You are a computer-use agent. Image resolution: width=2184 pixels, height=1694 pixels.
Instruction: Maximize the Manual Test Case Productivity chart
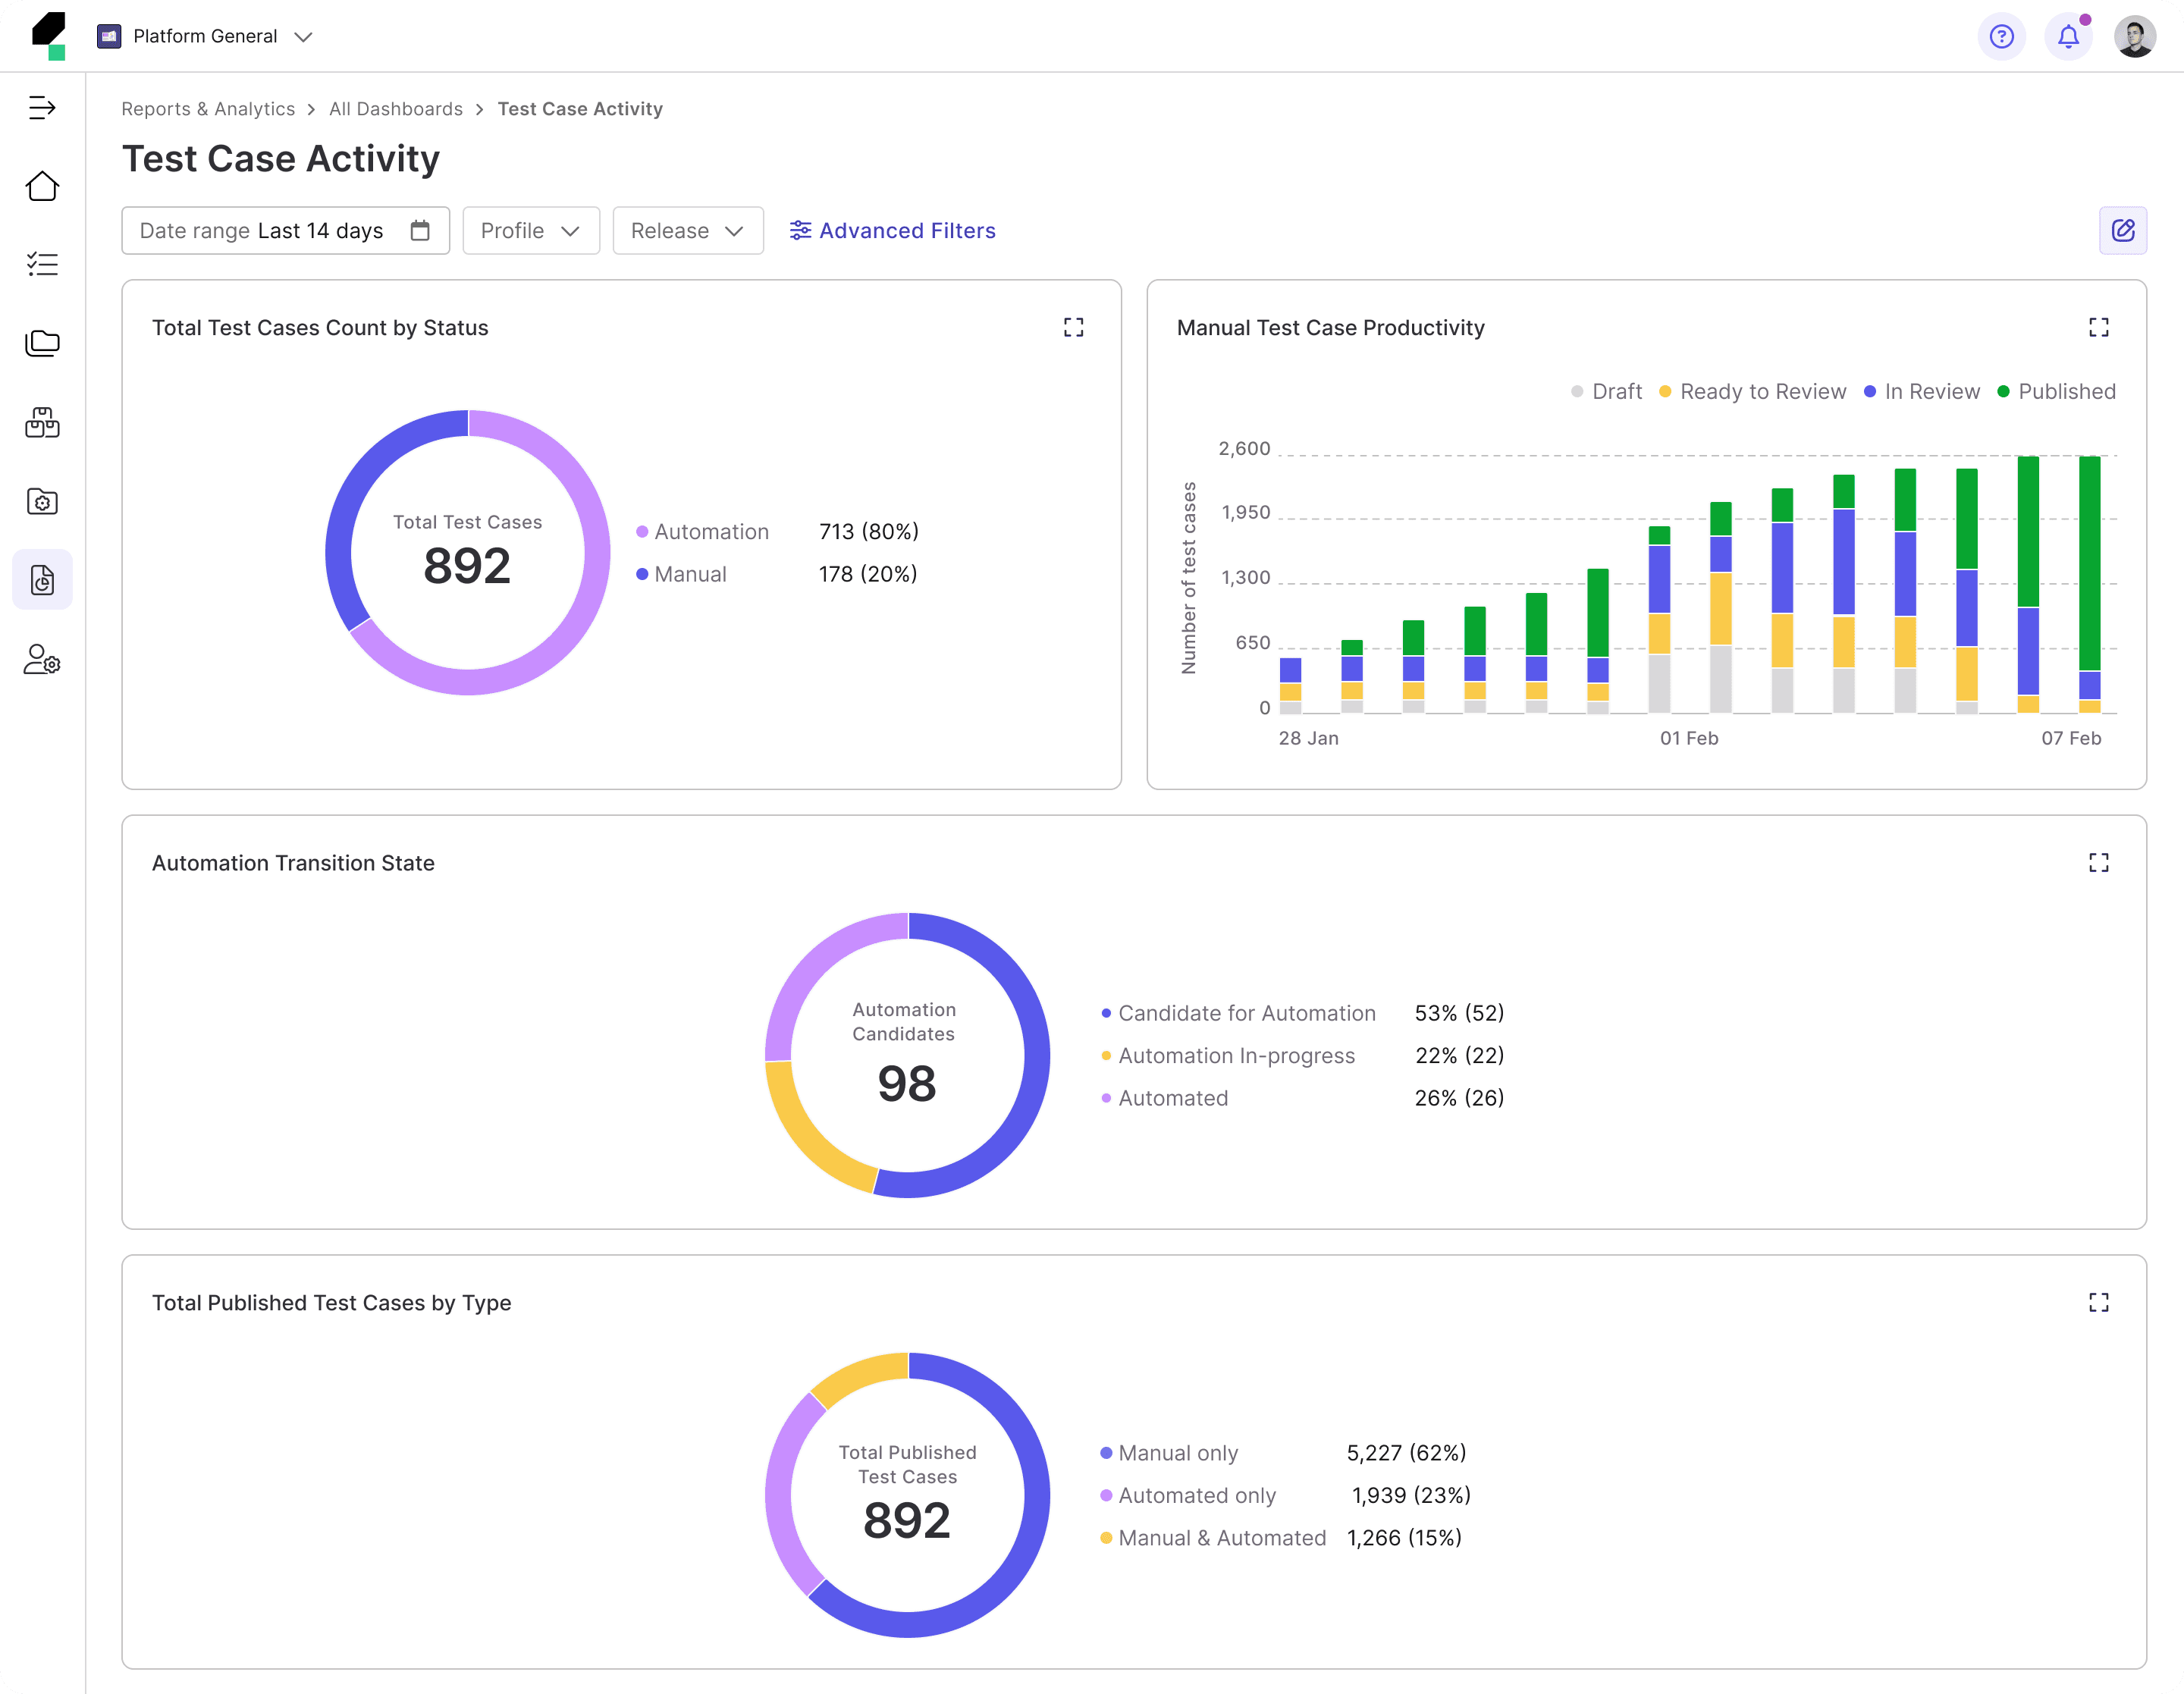point(2098,328)
